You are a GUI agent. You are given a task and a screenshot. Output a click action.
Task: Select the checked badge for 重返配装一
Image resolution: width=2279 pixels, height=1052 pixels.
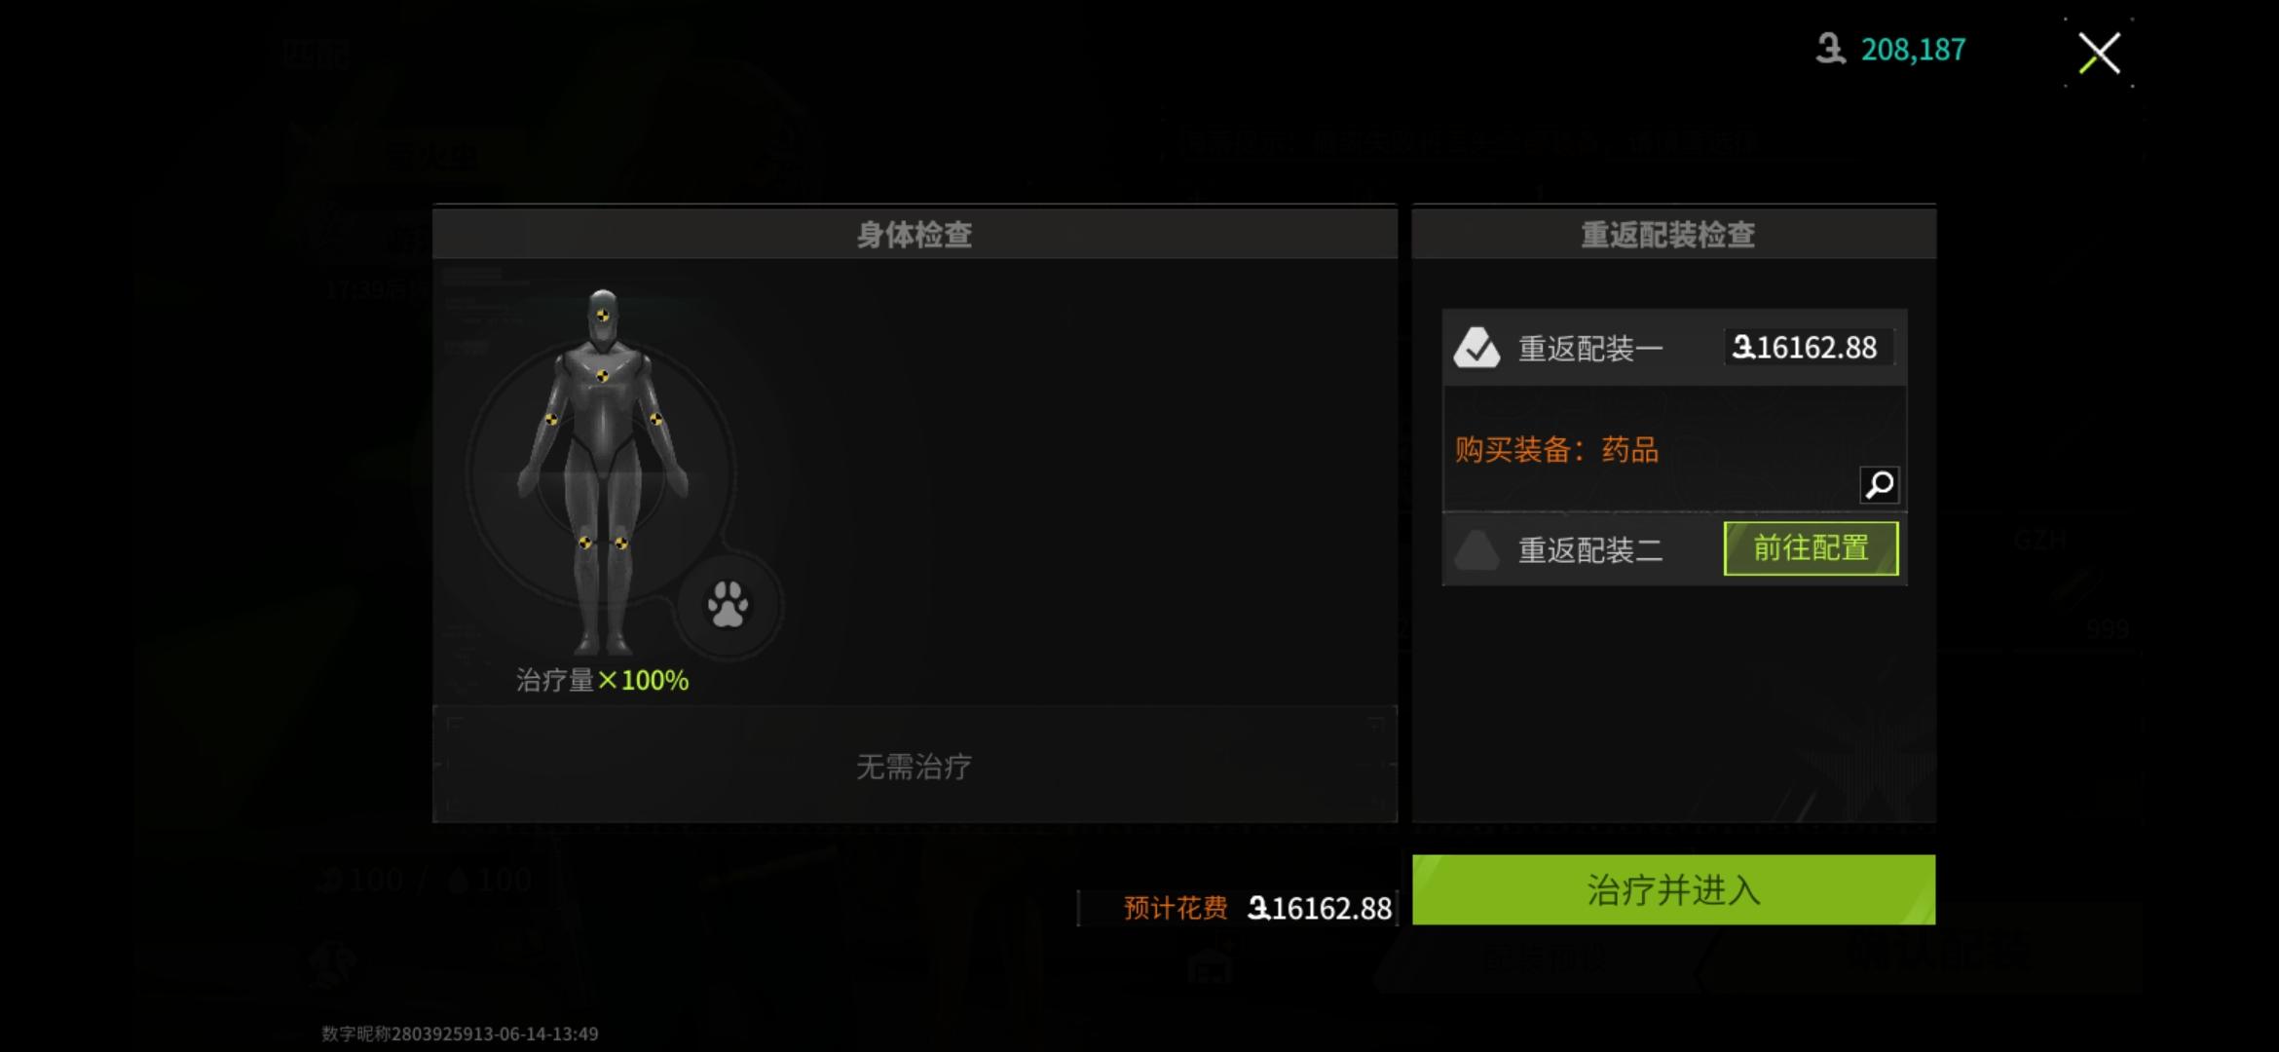pos(1476,348)
